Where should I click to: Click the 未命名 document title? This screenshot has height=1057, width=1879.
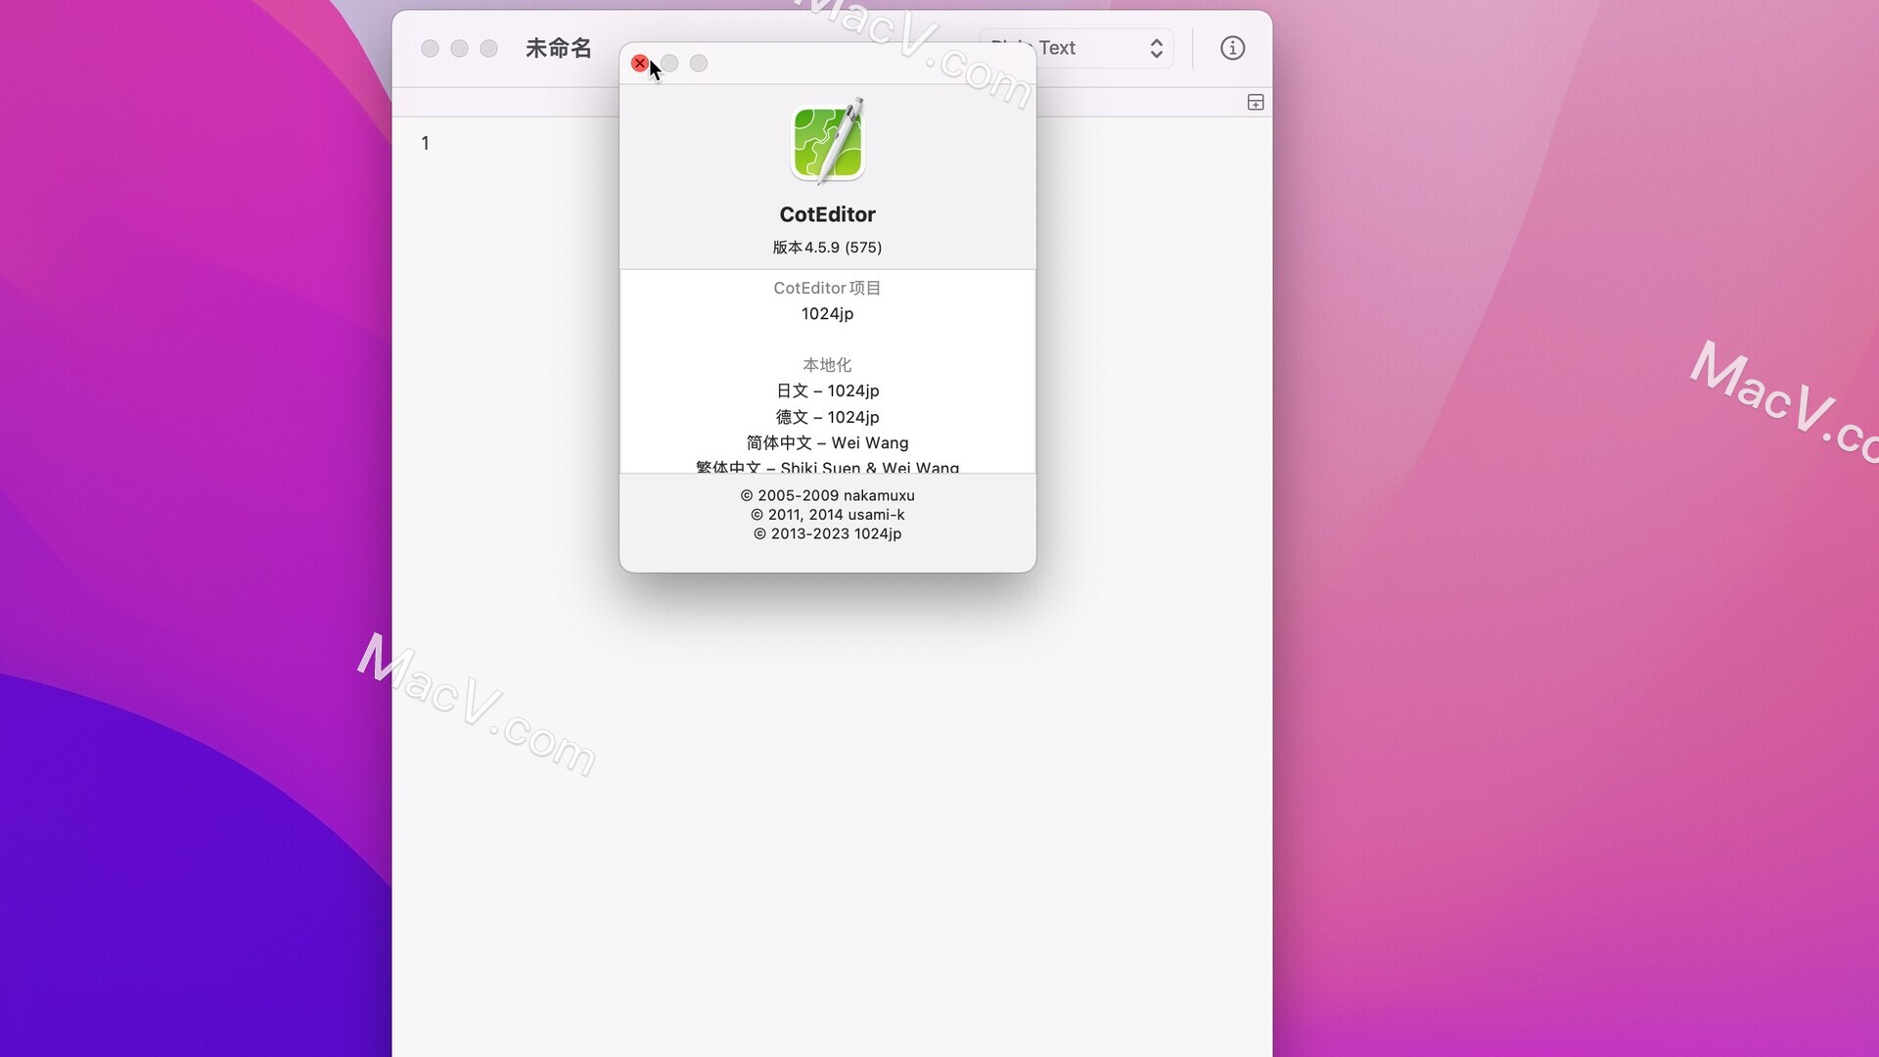(559, 48)
